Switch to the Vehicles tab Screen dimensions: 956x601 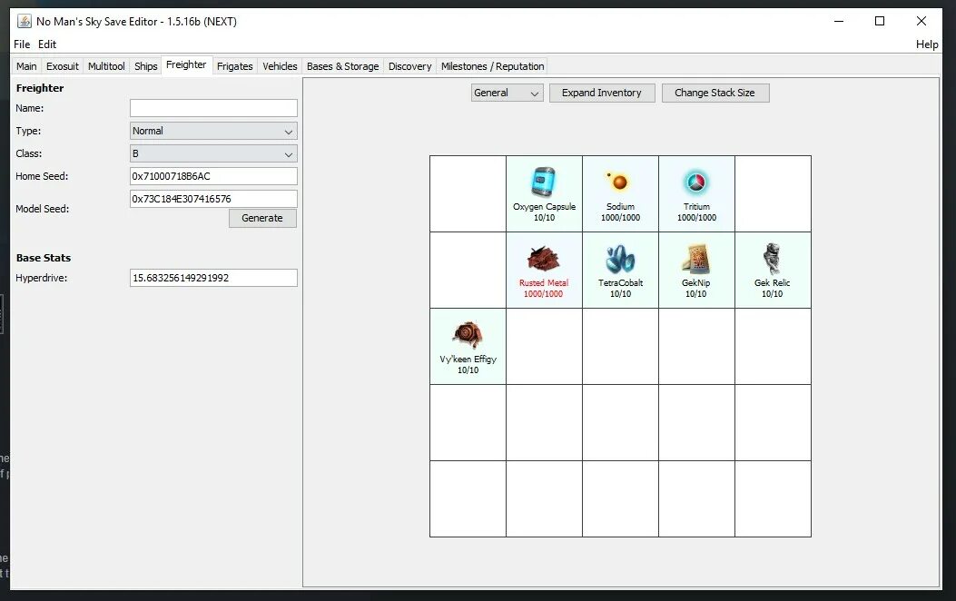coord(280,66)
